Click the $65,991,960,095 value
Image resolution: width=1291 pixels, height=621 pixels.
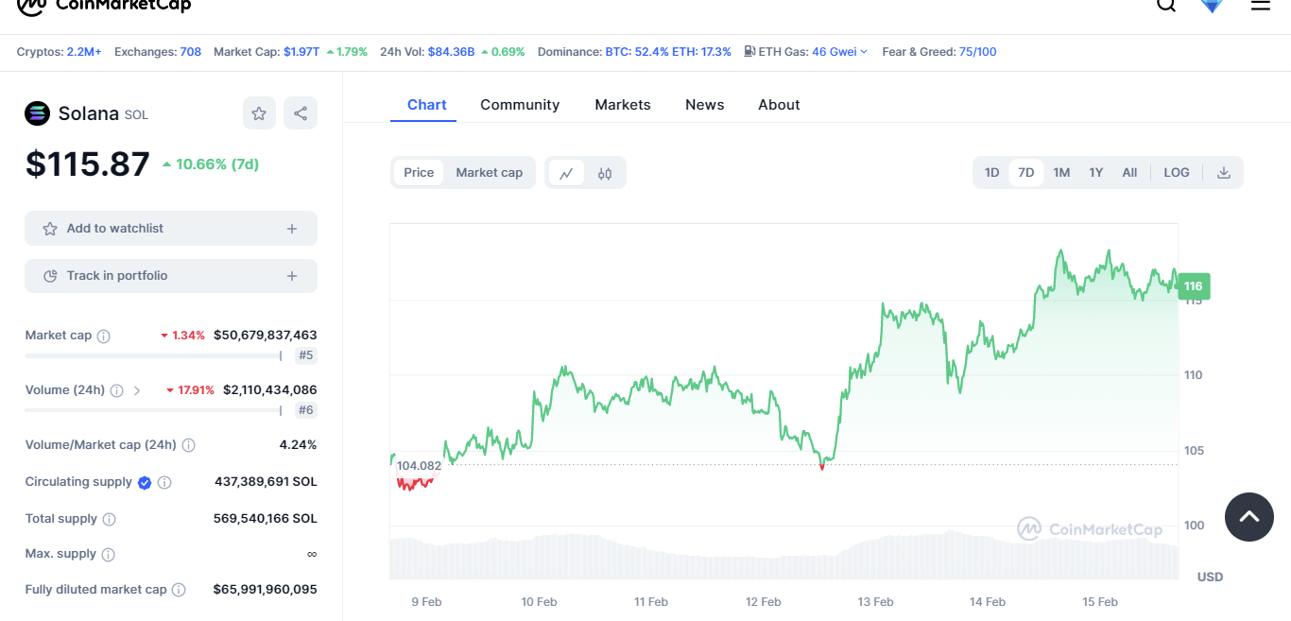(266, 590)
